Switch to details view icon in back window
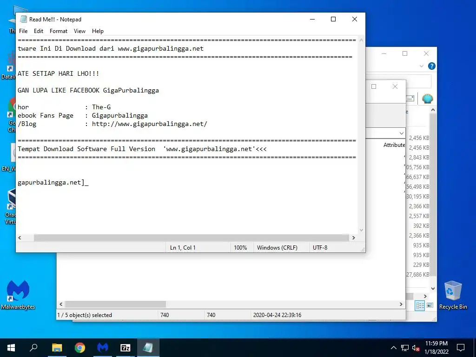Screen dimensions: 476x357 (420, 305)
